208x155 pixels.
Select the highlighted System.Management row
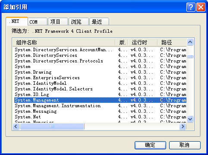coord(100,100)
